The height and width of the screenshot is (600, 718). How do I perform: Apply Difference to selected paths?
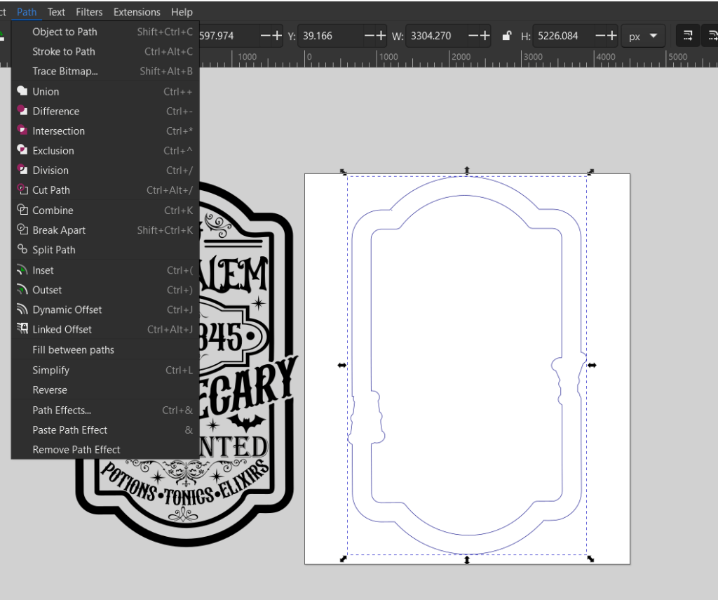pyautogui.click(x=55, y=111)
